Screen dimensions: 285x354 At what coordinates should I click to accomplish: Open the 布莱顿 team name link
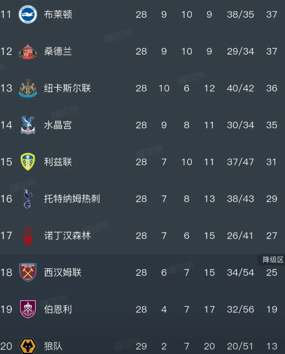tap(58, 15)
